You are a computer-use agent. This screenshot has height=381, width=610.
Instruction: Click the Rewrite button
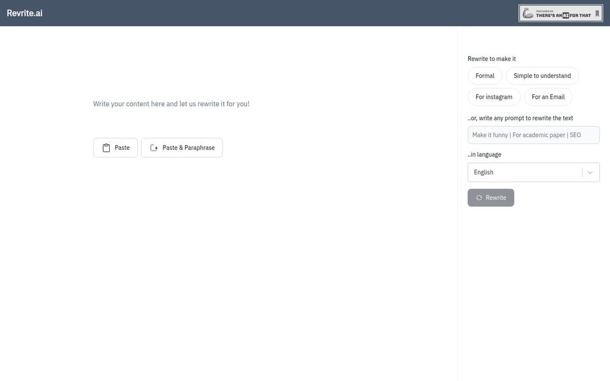click(490, 198)
